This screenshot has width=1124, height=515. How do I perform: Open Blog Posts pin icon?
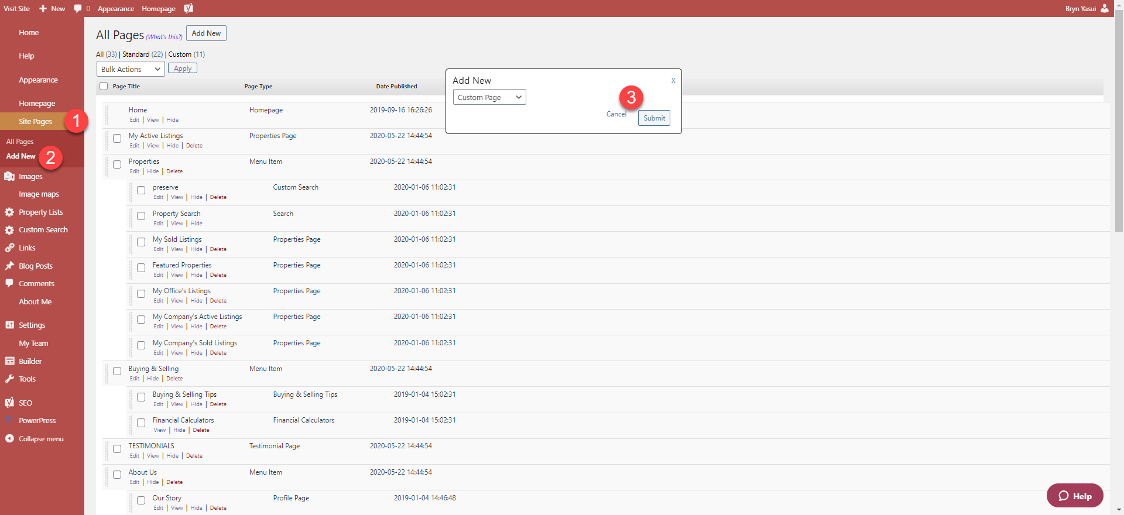click(9, 266)
